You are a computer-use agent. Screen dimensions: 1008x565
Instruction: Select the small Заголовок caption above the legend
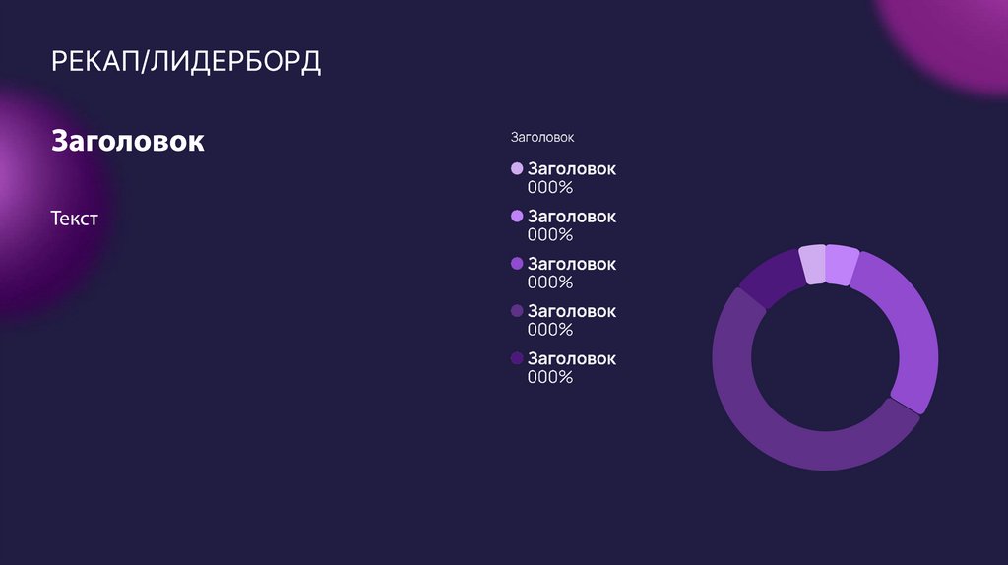(x=541, y=137)
